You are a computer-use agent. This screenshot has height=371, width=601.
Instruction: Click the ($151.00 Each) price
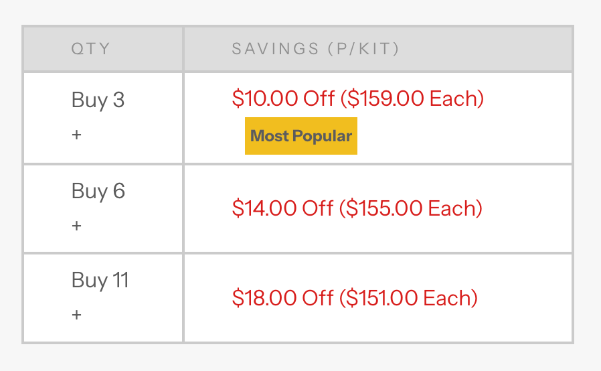click(408, 298)
